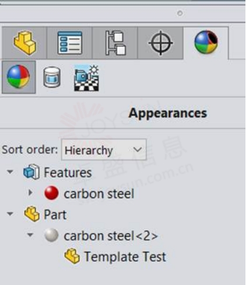Switch to the PropertyManager tab
The image size is (246, 285).
70,43
